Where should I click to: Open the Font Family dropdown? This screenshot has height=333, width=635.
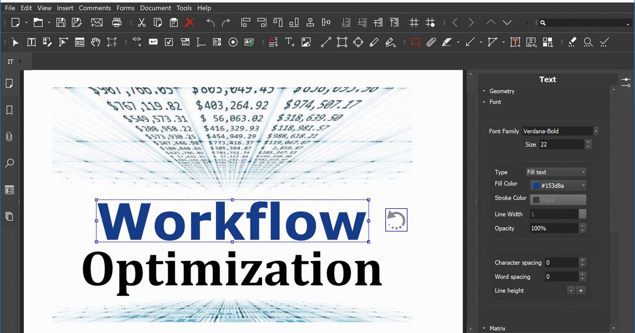(x=596, y=131)
